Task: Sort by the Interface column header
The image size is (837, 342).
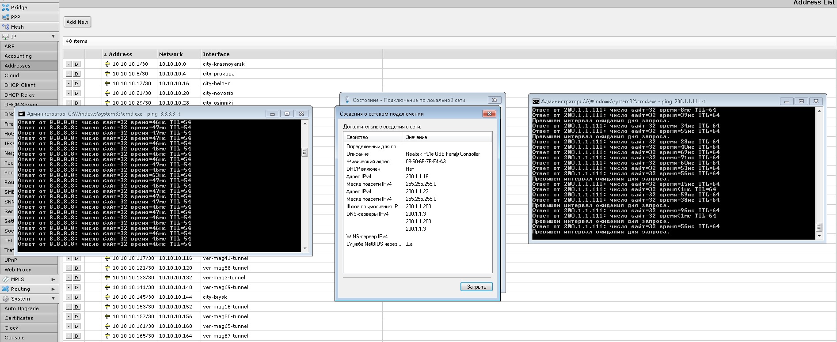Action: 291,54
